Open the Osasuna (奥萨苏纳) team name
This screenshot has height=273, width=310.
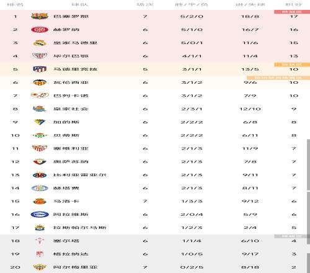(x=71, y=162)
